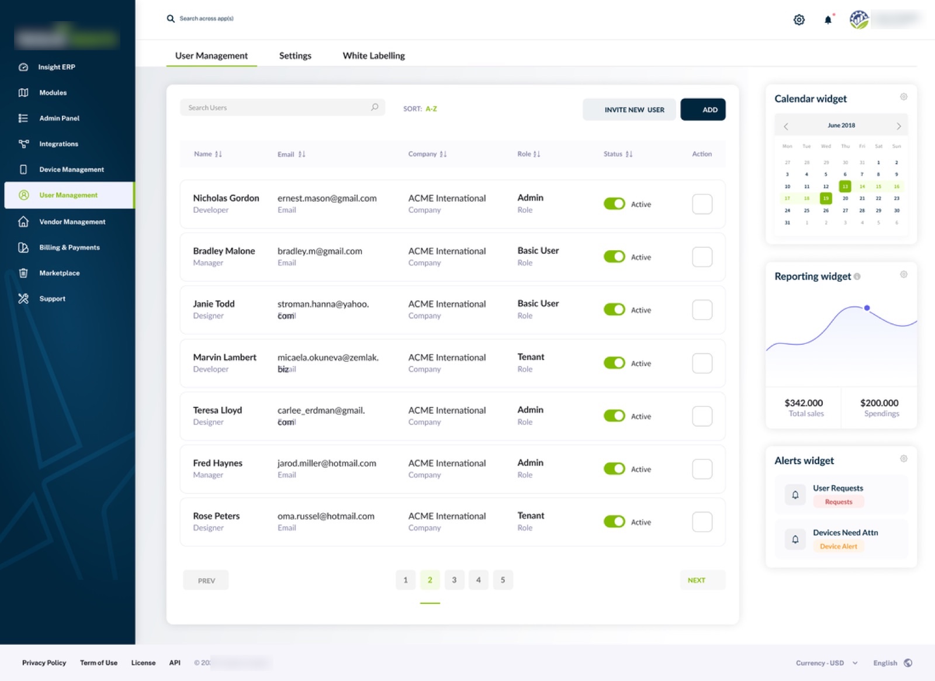Click the data point on reporting chart
This screenshot has width=935, height=681.
click(x=867, y=308)
